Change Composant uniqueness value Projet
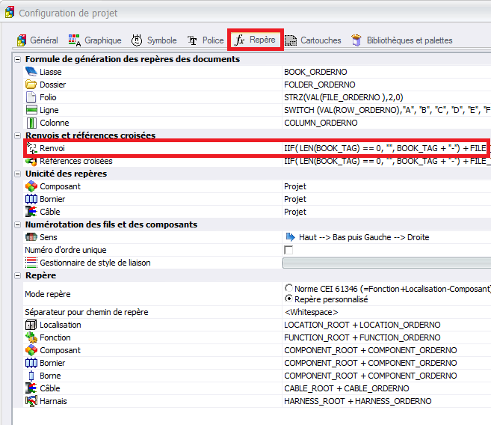 coord(295,186)
